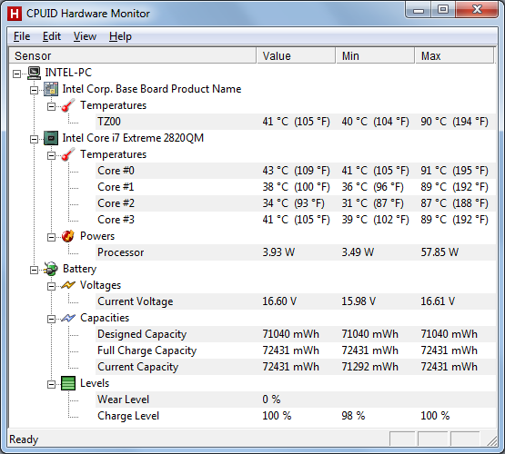Click the Battery label

[79, 269]
